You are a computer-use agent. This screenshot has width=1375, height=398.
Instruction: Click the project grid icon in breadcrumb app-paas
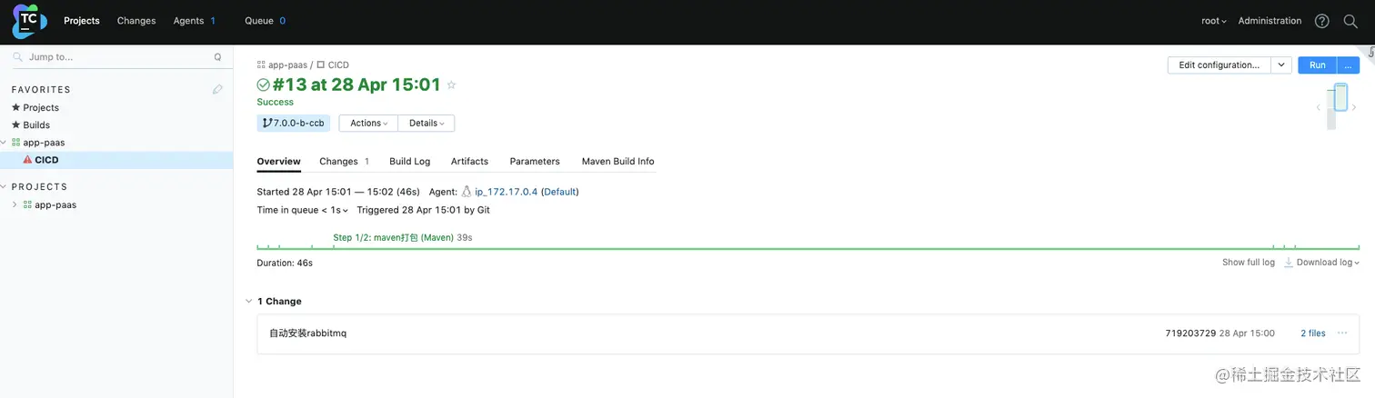coord(261,65)
